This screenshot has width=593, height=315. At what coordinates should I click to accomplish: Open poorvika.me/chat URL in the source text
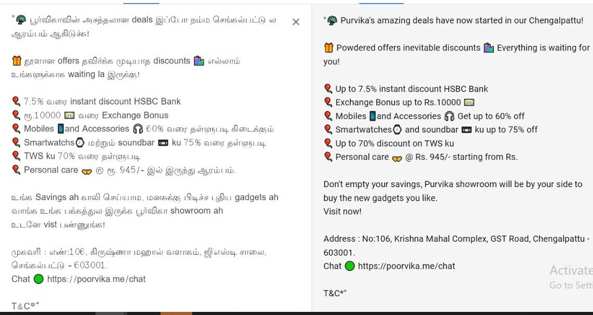(97, 280)
